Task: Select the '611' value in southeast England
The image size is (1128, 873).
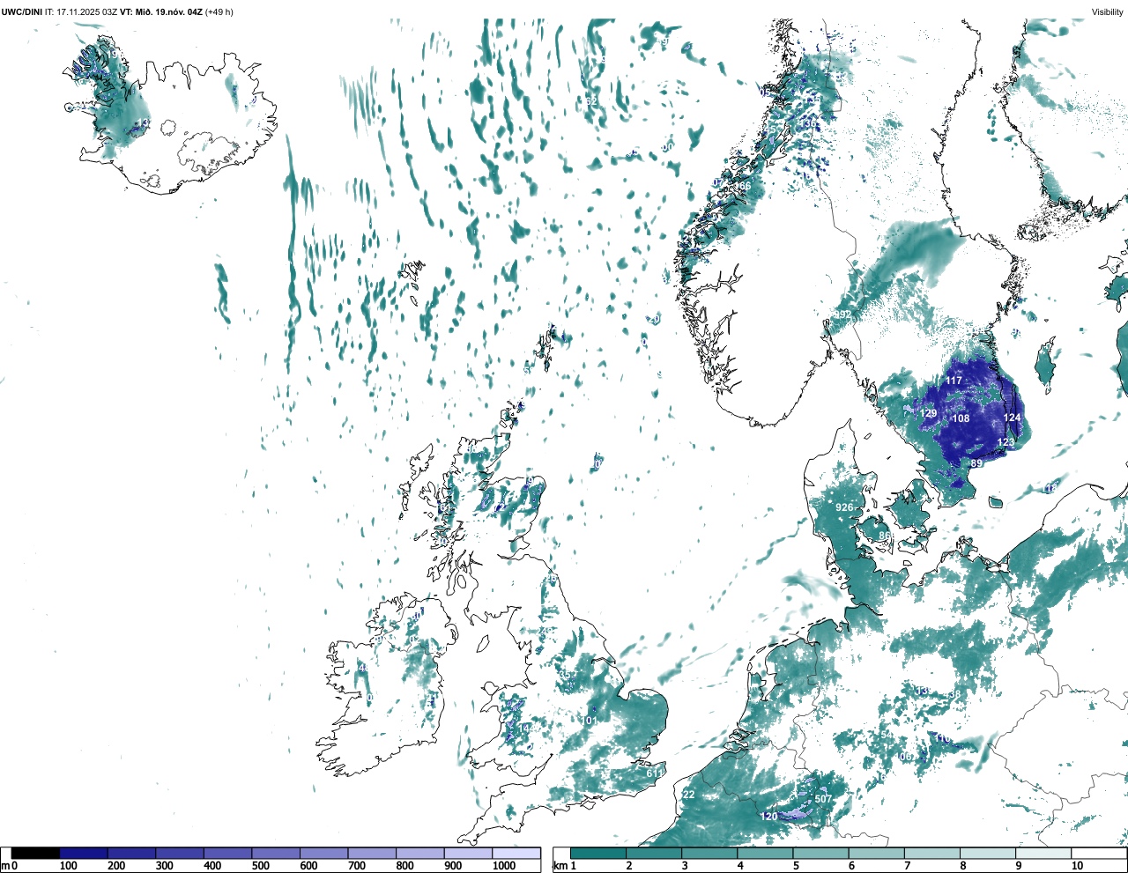Action: point(655,773)
